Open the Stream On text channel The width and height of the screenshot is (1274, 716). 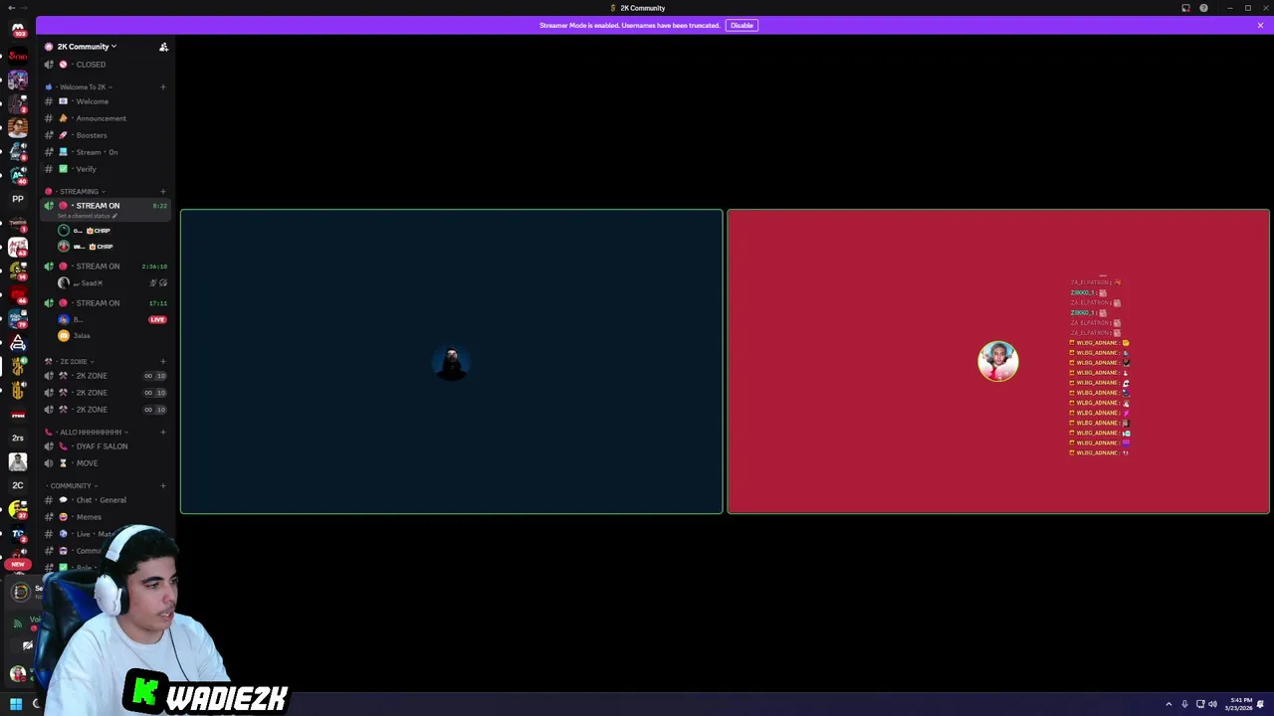(105, 152)
